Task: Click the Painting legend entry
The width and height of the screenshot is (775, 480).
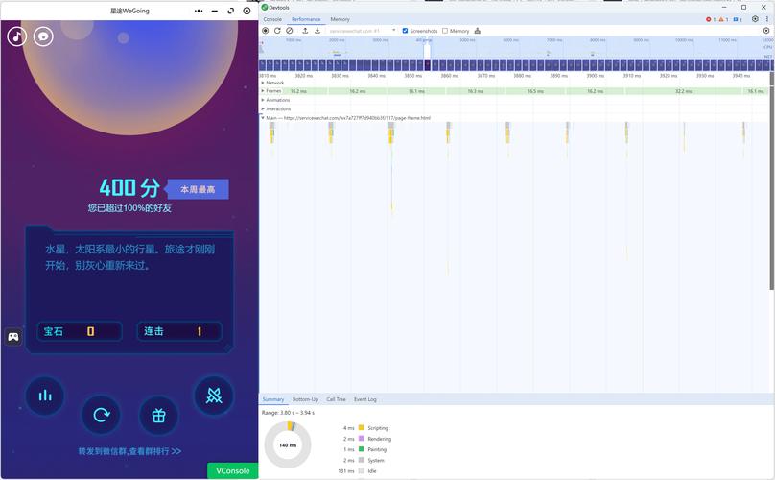Action: [364, 449]
